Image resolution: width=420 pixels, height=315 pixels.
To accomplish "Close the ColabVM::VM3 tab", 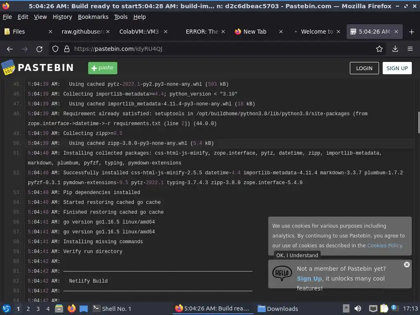I will coord(166,32).
